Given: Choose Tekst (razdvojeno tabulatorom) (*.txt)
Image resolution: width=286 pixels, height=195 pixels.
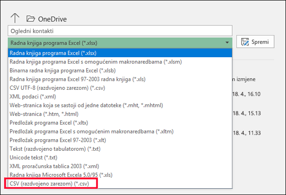Looking at the screenshot, I should click(120, 149).
